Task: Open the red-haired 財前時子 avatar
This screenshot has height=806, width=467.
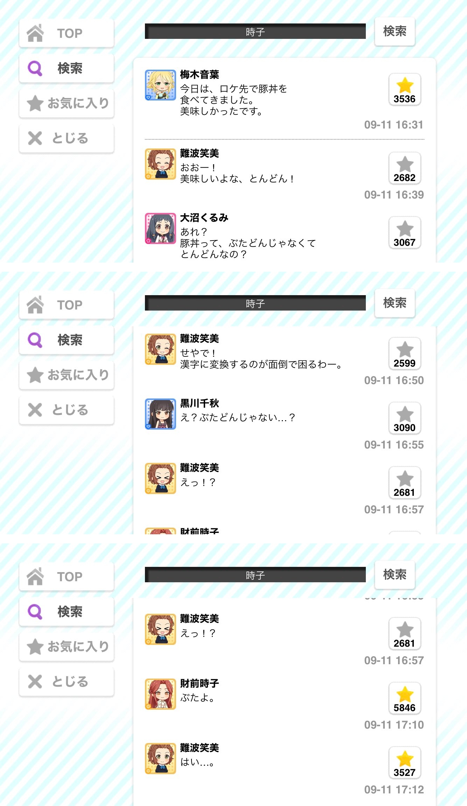Action: tap(160, 694)
